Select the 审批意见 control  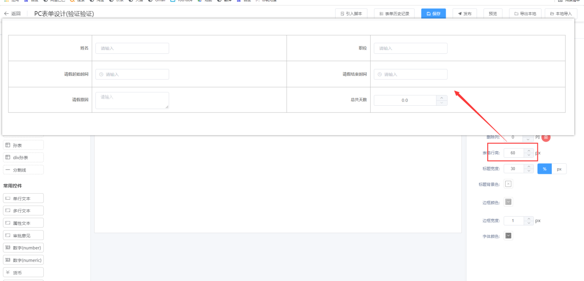pyautogui.click(x=24, y=235)
